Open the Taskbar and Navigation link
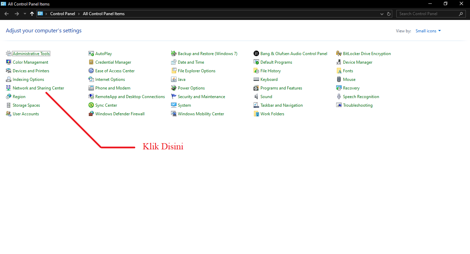Image resolution: width=470 pixels, height=254 pixels. coord(281,105)
